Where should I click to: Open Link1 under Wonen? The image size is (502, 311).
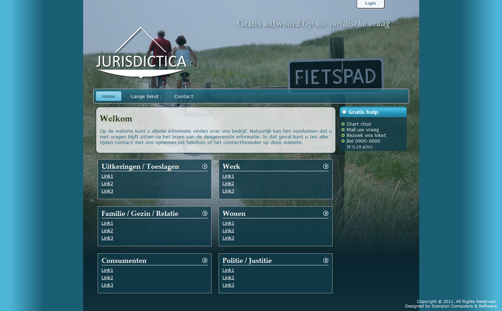[228, 223]
